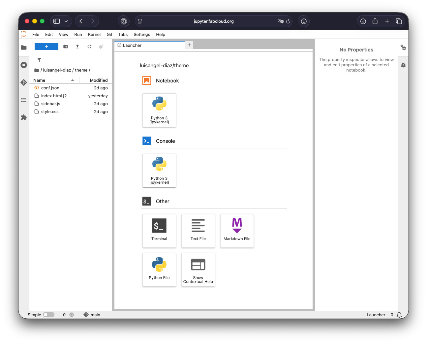Click the blue new launcher button
The height and width of the screenshot is (343, 427).
(46, 47)
